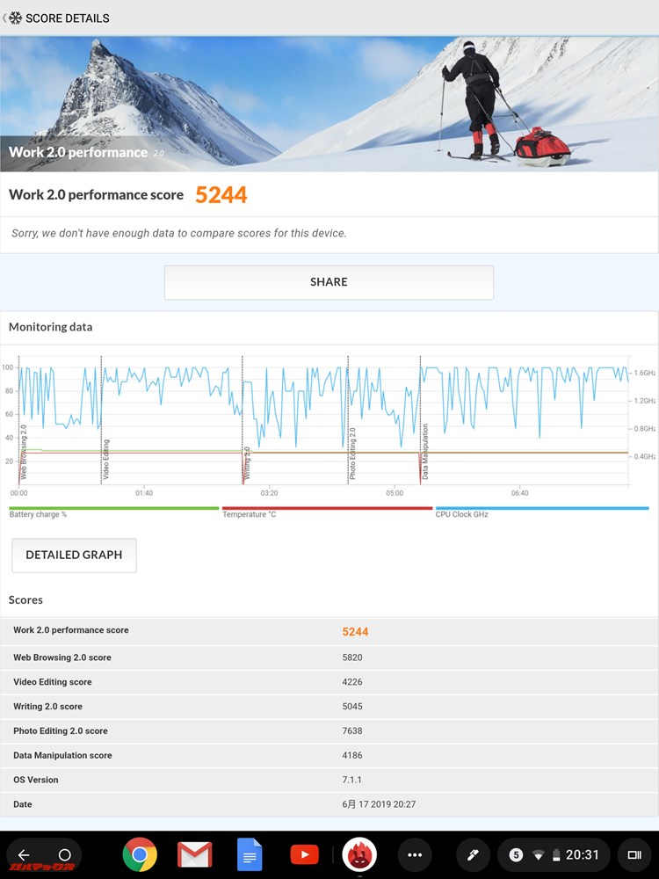This screenshot has height=879, width=659.
Task: Open system tray by clicking the 20:31 clock
Action: point(582,854)
